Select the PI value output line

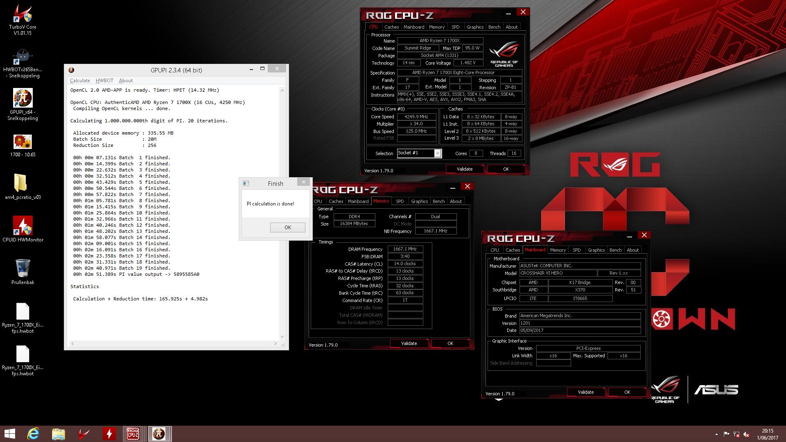click(x=136, y=274)
